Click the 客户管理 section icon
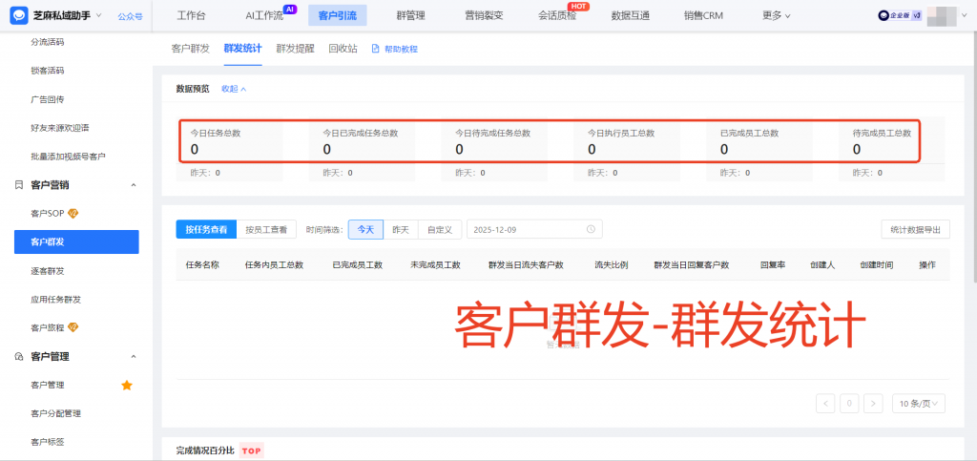This screenshot has width=977, height=461. tap(19, 356)
